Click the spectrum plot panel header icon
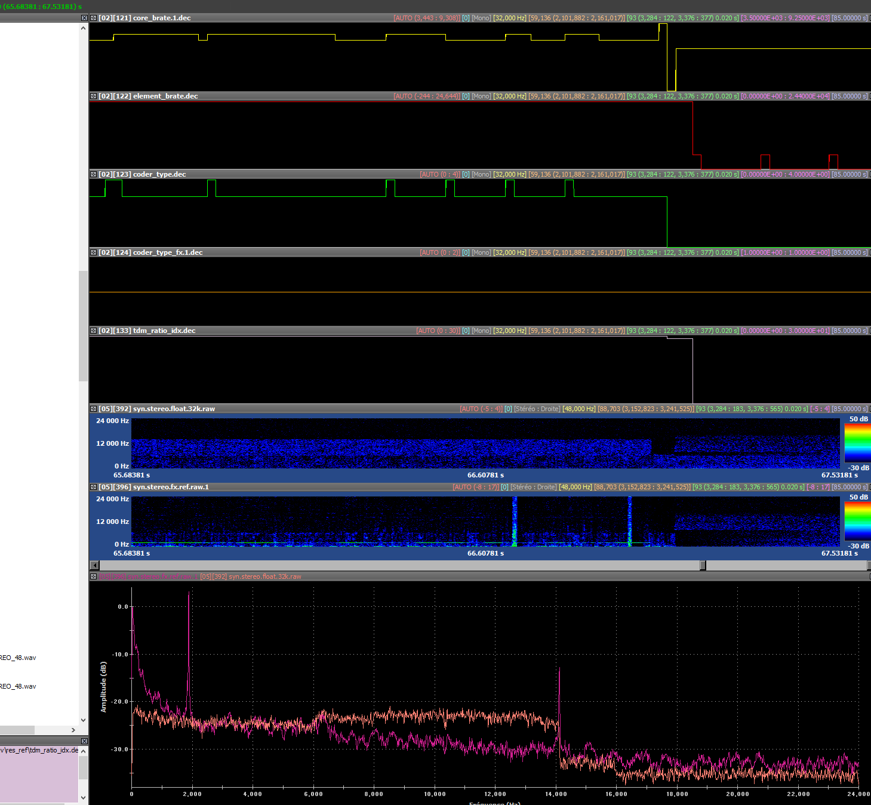The width and height of the screenshot is (871, 805). click(93, 576)
